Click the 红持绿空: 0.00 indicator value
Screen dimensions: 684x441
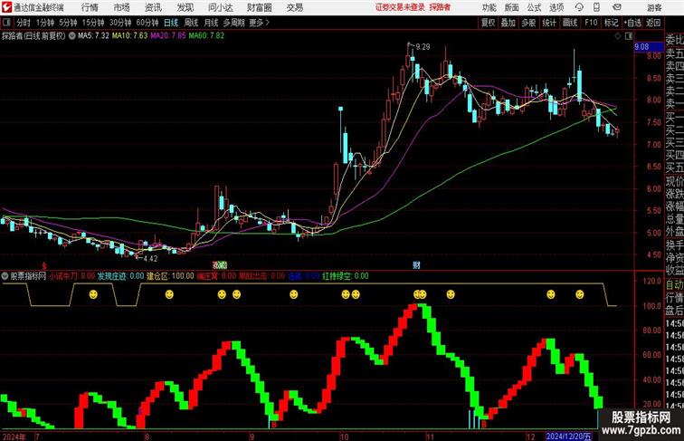346,276
